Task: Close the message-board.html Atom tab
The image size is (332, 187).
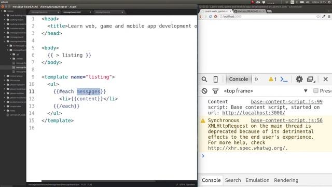Action: (90, 12)
